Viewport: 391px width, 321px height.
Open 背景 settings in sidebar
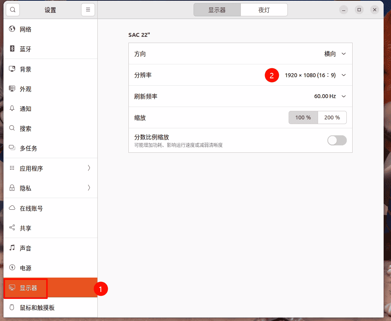point(50,69)
